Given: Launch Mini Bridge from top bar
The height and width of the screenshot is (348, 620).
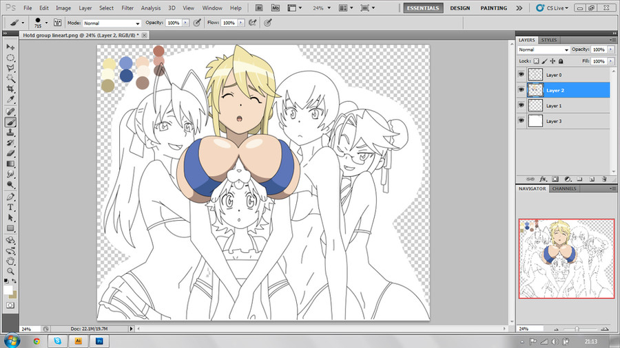Looking at the screenshot, I should coord(276,8).
